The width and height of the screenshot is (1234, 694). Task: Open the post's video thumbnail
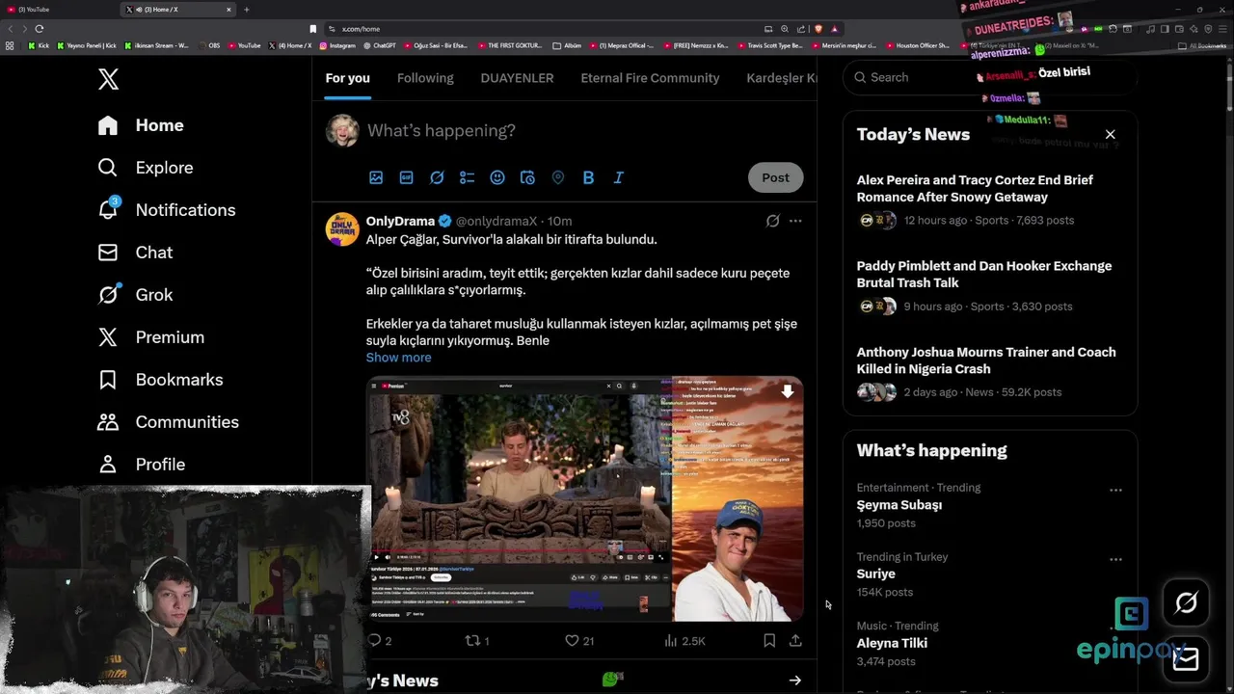tap(584, 498)
